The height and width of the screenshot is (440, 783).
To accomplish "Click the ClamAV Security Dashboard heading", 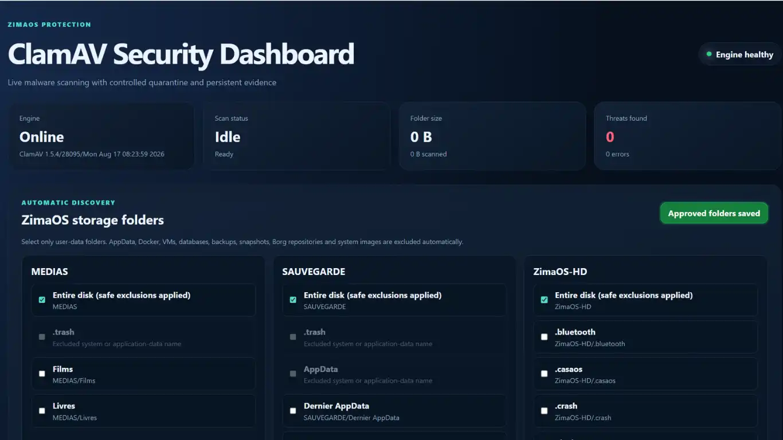I will click(x=181, y=54).
